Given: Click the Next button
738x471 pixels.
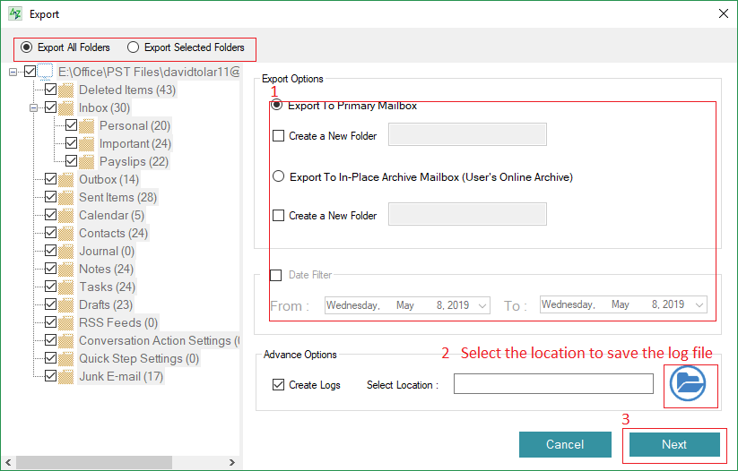Looking at the screenshot, I should [674, 444].
